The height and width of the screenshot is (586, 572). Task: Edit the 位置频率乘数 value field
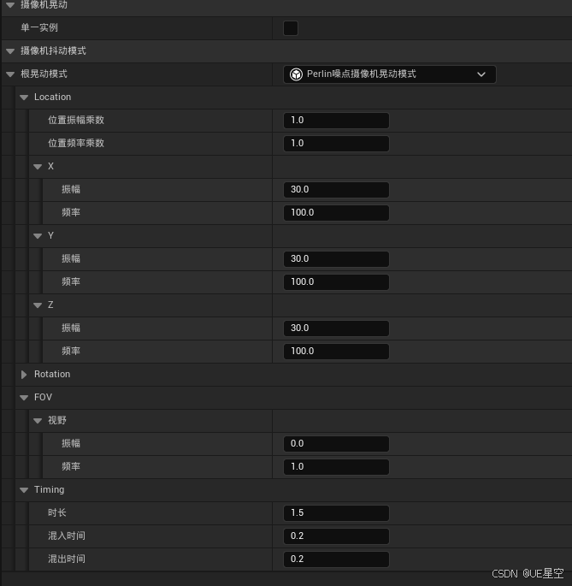click(336, 144)
